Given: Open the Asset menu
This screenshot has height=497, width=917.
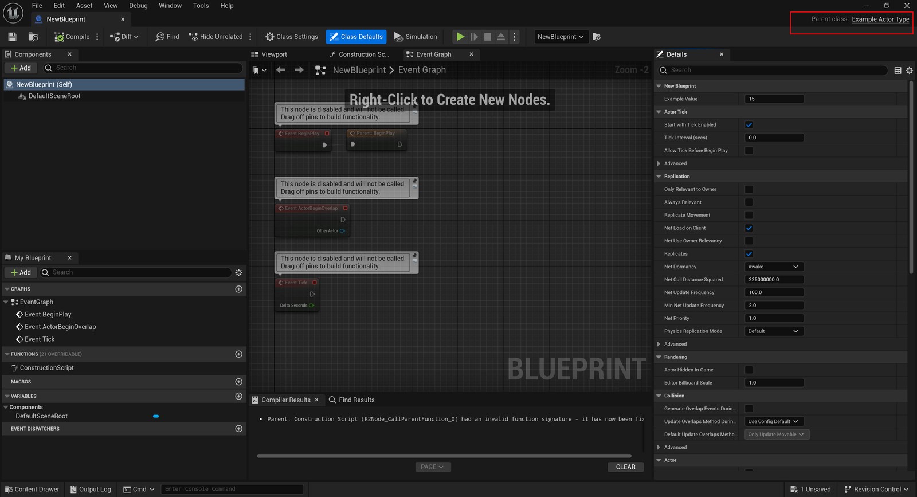Looking at the screenshot, I should pos(84,6).
